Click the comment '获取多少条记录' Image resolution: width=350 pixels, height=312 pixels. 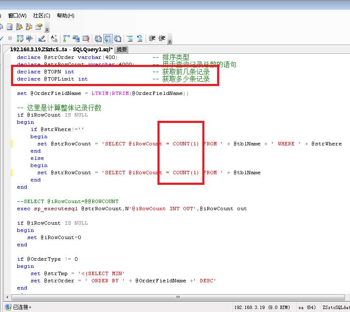coord(186,79)
